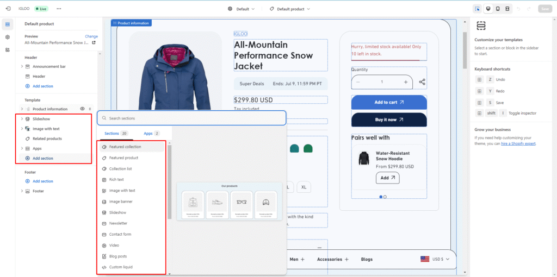557x277 pixels.
Task: Switch to fullscreen preview icon
Action: tap(507, 9)
